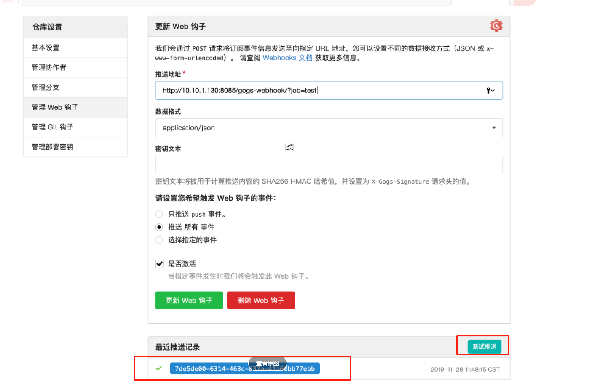Click the Gogs logo icon in header
Image resolution: width=600 pixels, height=381 pixels.
pyautogui.click(x=496, y=26)
